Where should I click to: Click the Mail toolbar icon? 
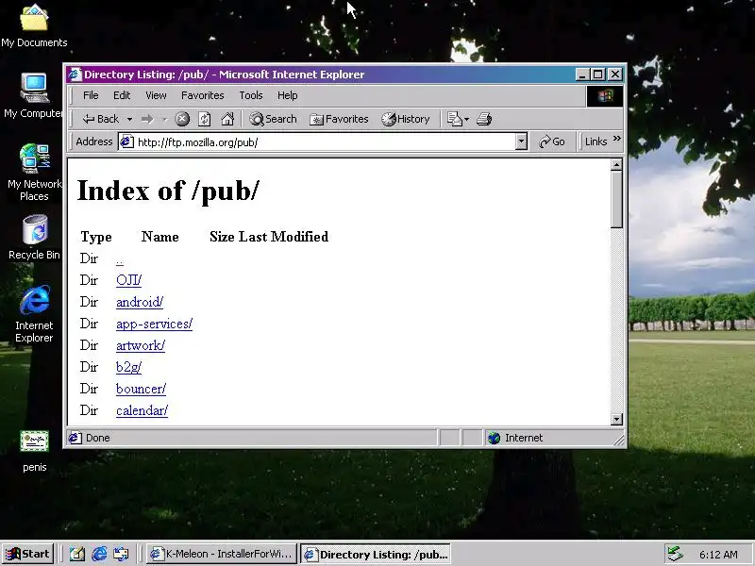[455, 119]
